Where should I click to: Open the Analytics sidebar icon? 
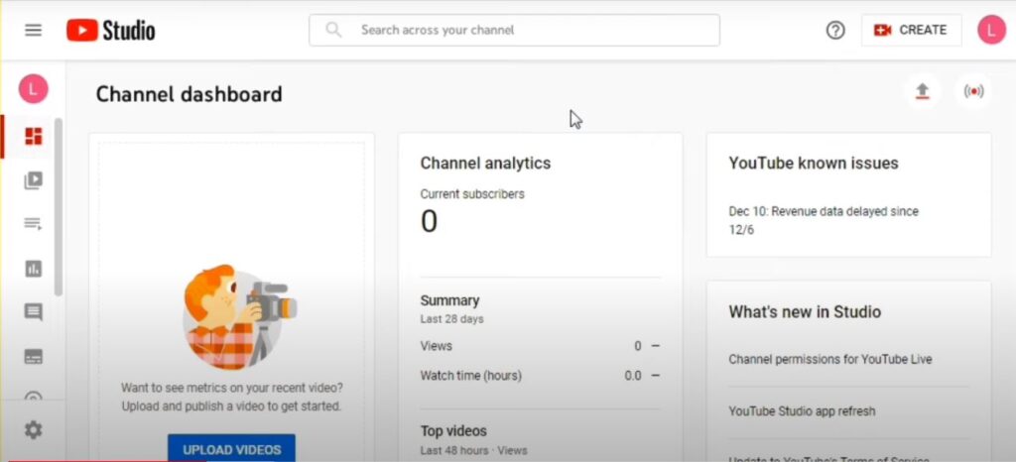click(x=33, y=269)
